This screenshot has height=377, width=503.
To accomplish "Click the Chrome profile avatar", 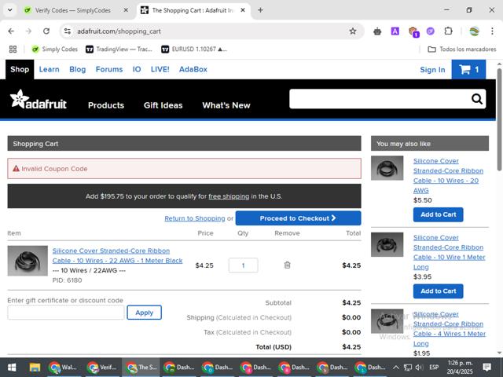I will tap(474, 31).
